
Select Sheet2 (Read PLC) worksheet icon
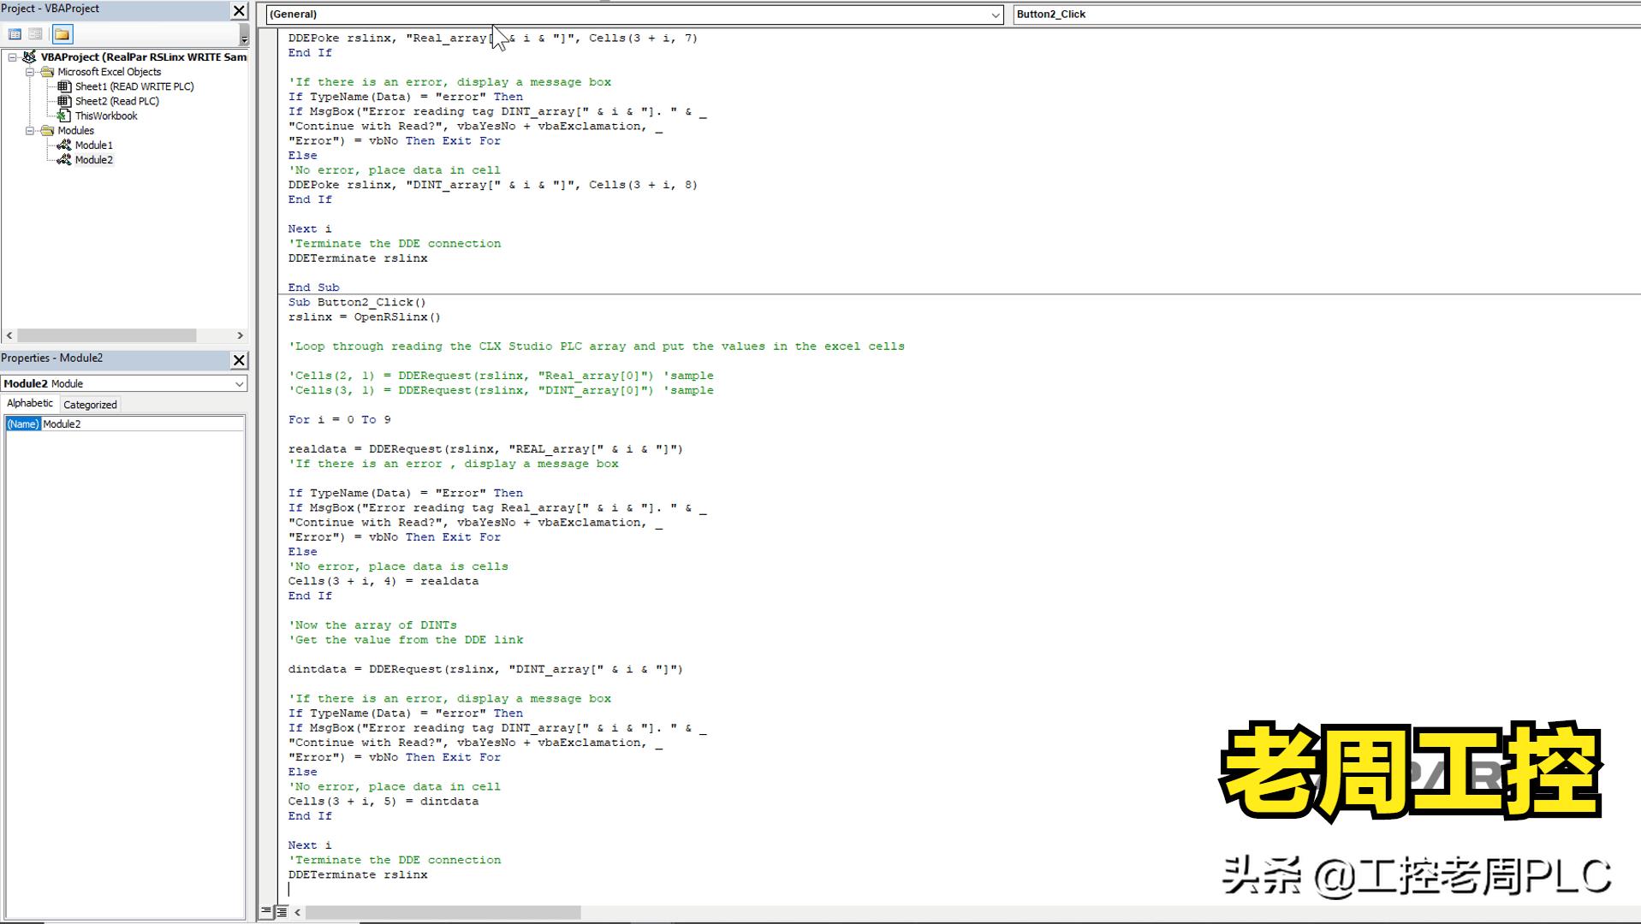(64, 101)
